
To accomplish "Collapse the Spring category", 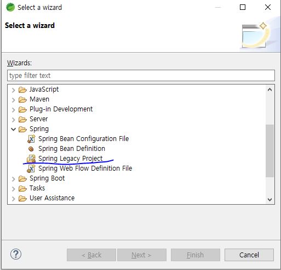I will [13, 129].
